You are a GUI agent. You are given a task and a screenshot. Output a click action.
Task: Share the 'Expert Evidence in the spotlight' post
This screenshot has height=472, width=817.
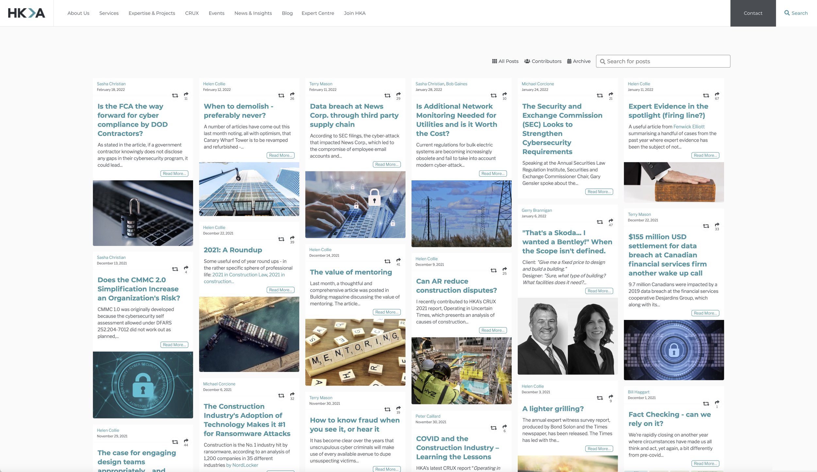717,94
